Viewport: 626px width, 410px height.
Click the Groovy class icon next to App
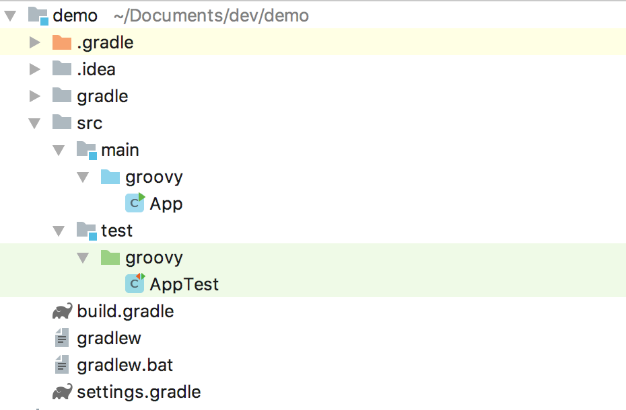[135, 203]
